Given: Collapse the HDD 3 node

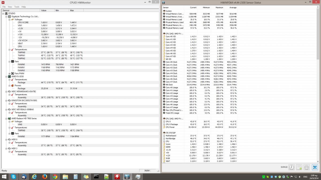Looking at the screenshot, I should pyautogui.click(x=6, y=149).
